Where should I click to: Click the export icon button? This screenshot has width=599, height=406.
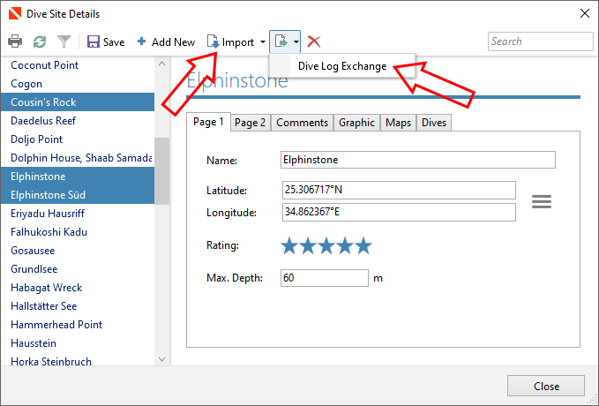click(x=281, y=41)
